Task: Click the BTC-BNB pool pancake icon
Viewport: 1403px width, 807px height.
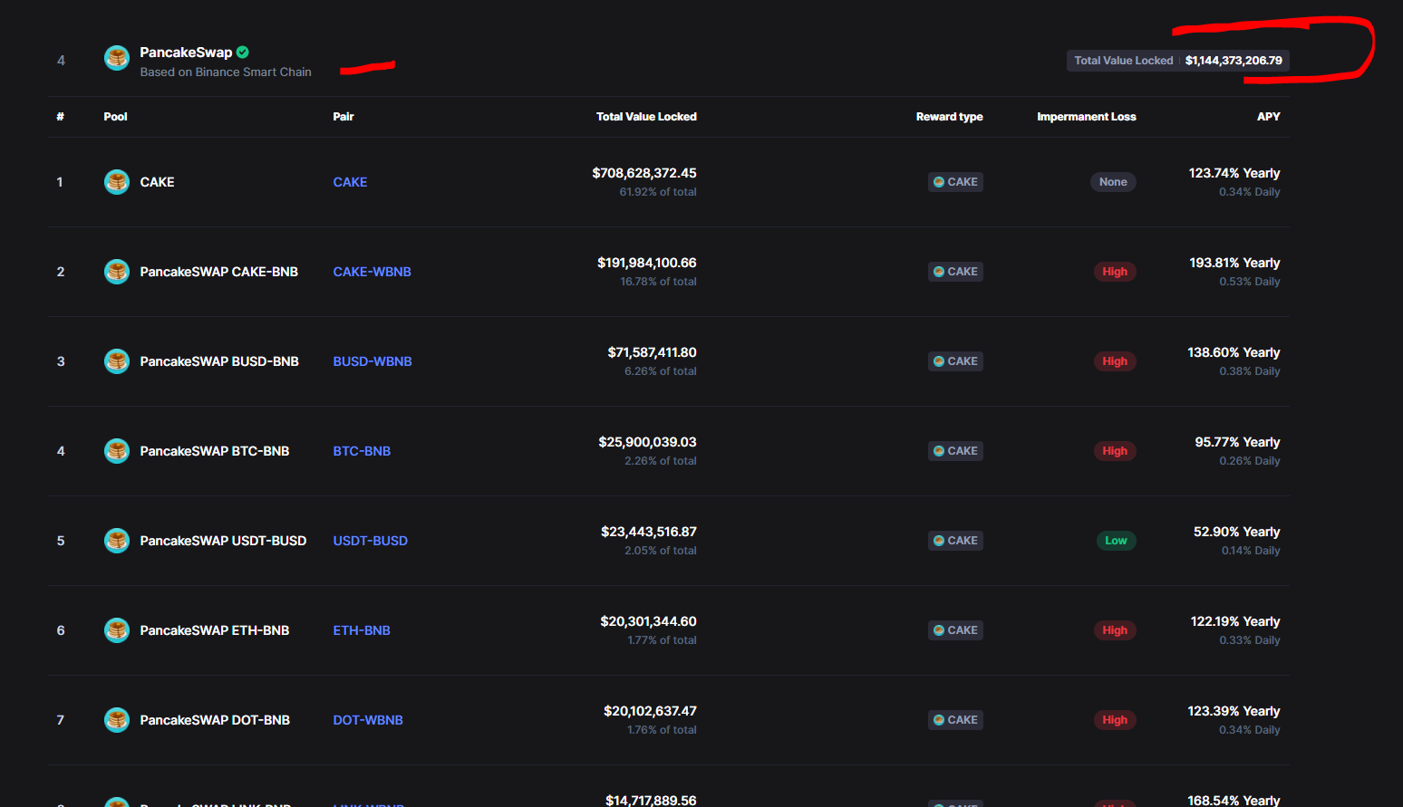Action: [117, 451]
